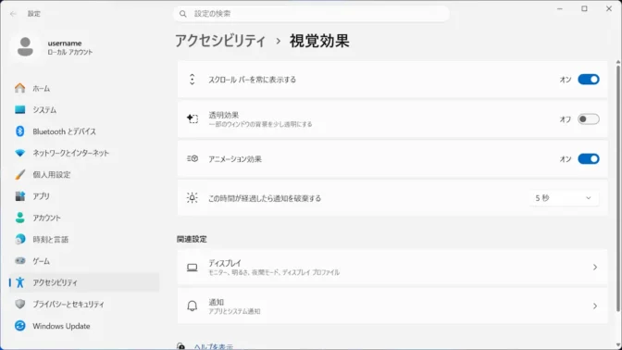Click username account name
The width and height of the screenshot is (622, 350).
click(65, 44)
